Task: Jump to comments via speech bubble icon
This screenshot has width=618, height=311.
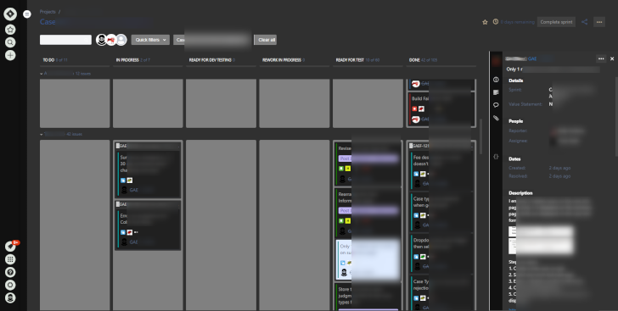Action: [x=496, y=105]
